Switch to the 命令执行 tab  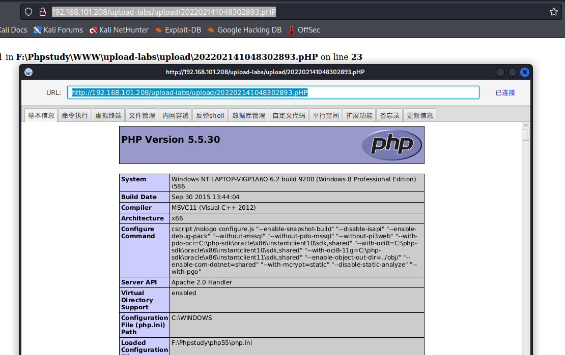click(x=75, y=115)
